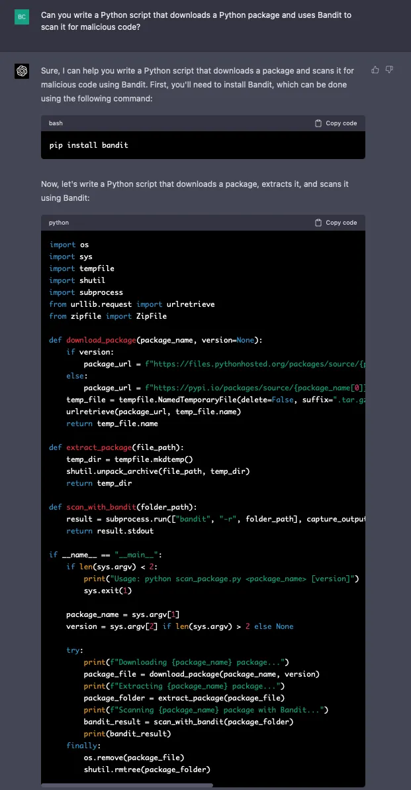Click the ChatGPT assistant avatar logo
This screenshot has height=790, width=411.
(x=22, y=72)
